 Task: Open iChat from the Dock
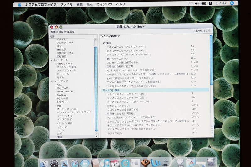tap(85, 164)
